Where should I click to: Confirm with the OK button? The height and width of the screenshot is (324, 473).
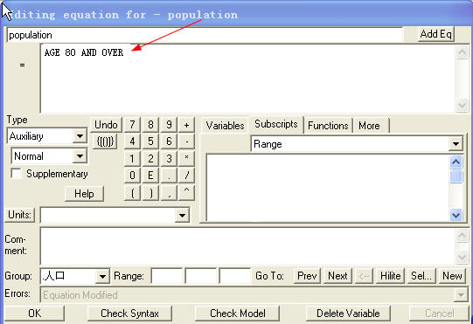(34, 314)
